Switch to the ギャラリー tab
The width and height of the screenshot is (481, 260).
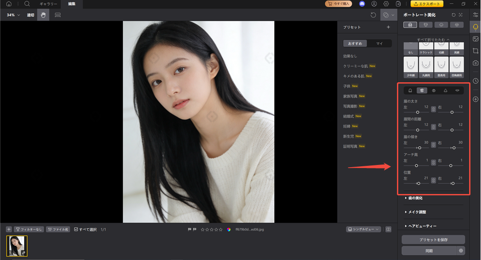(x=48, y=4)
